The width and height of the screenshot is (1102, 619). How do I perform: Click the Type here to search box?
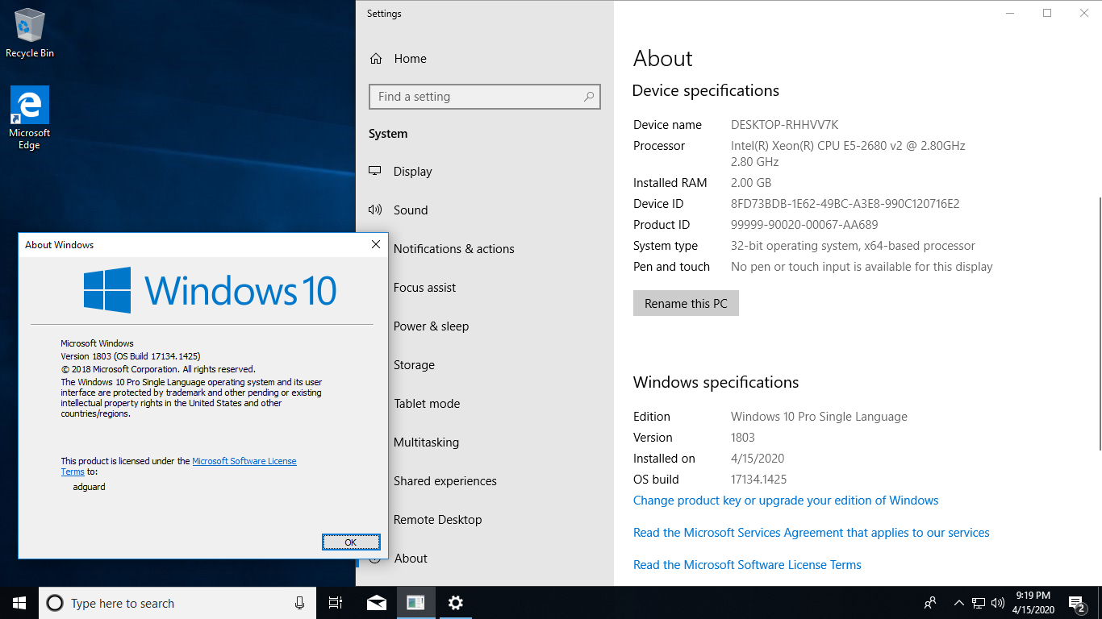177,603
